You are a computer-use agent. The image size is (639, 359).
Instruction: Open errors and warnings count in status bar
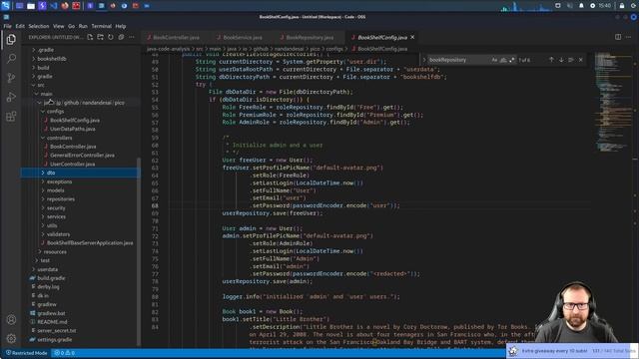pos(64,353)
